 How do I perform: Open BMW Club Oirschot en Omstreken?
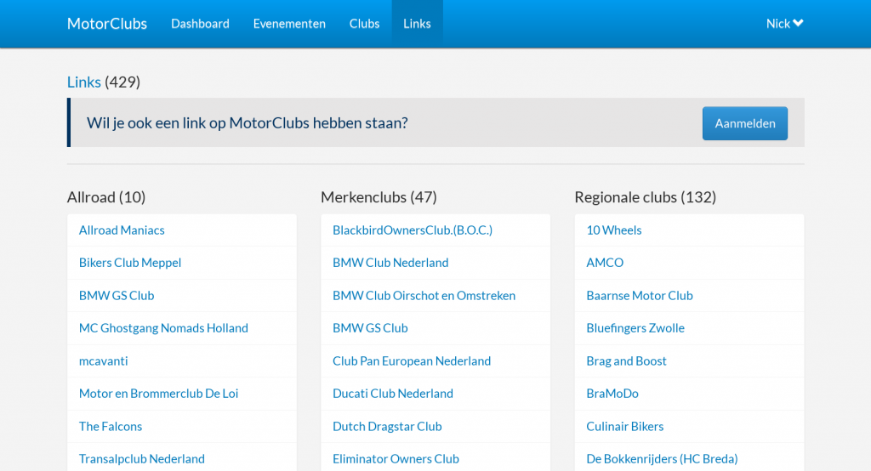(424, 296)
